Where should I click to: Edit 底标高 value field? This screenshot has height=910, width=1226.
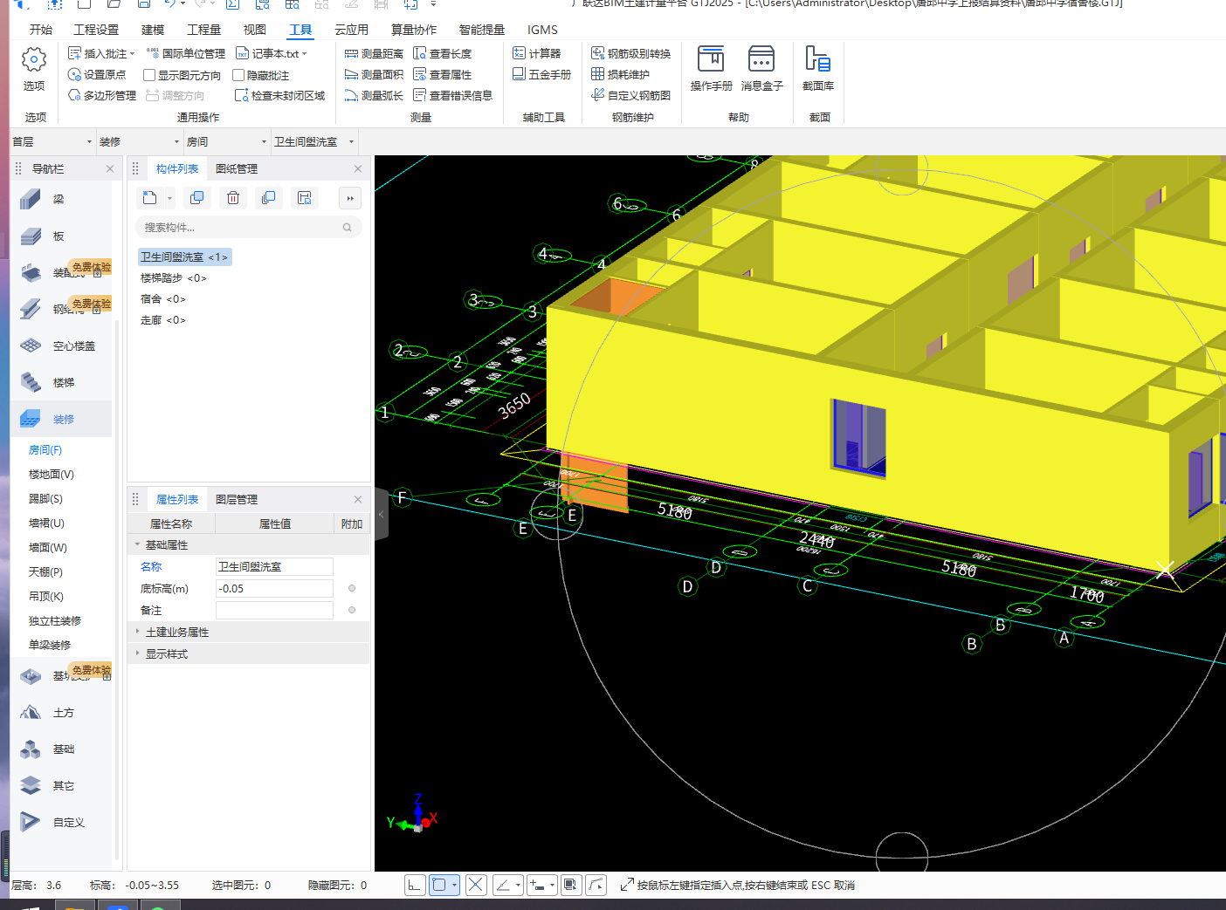[274, 588]
